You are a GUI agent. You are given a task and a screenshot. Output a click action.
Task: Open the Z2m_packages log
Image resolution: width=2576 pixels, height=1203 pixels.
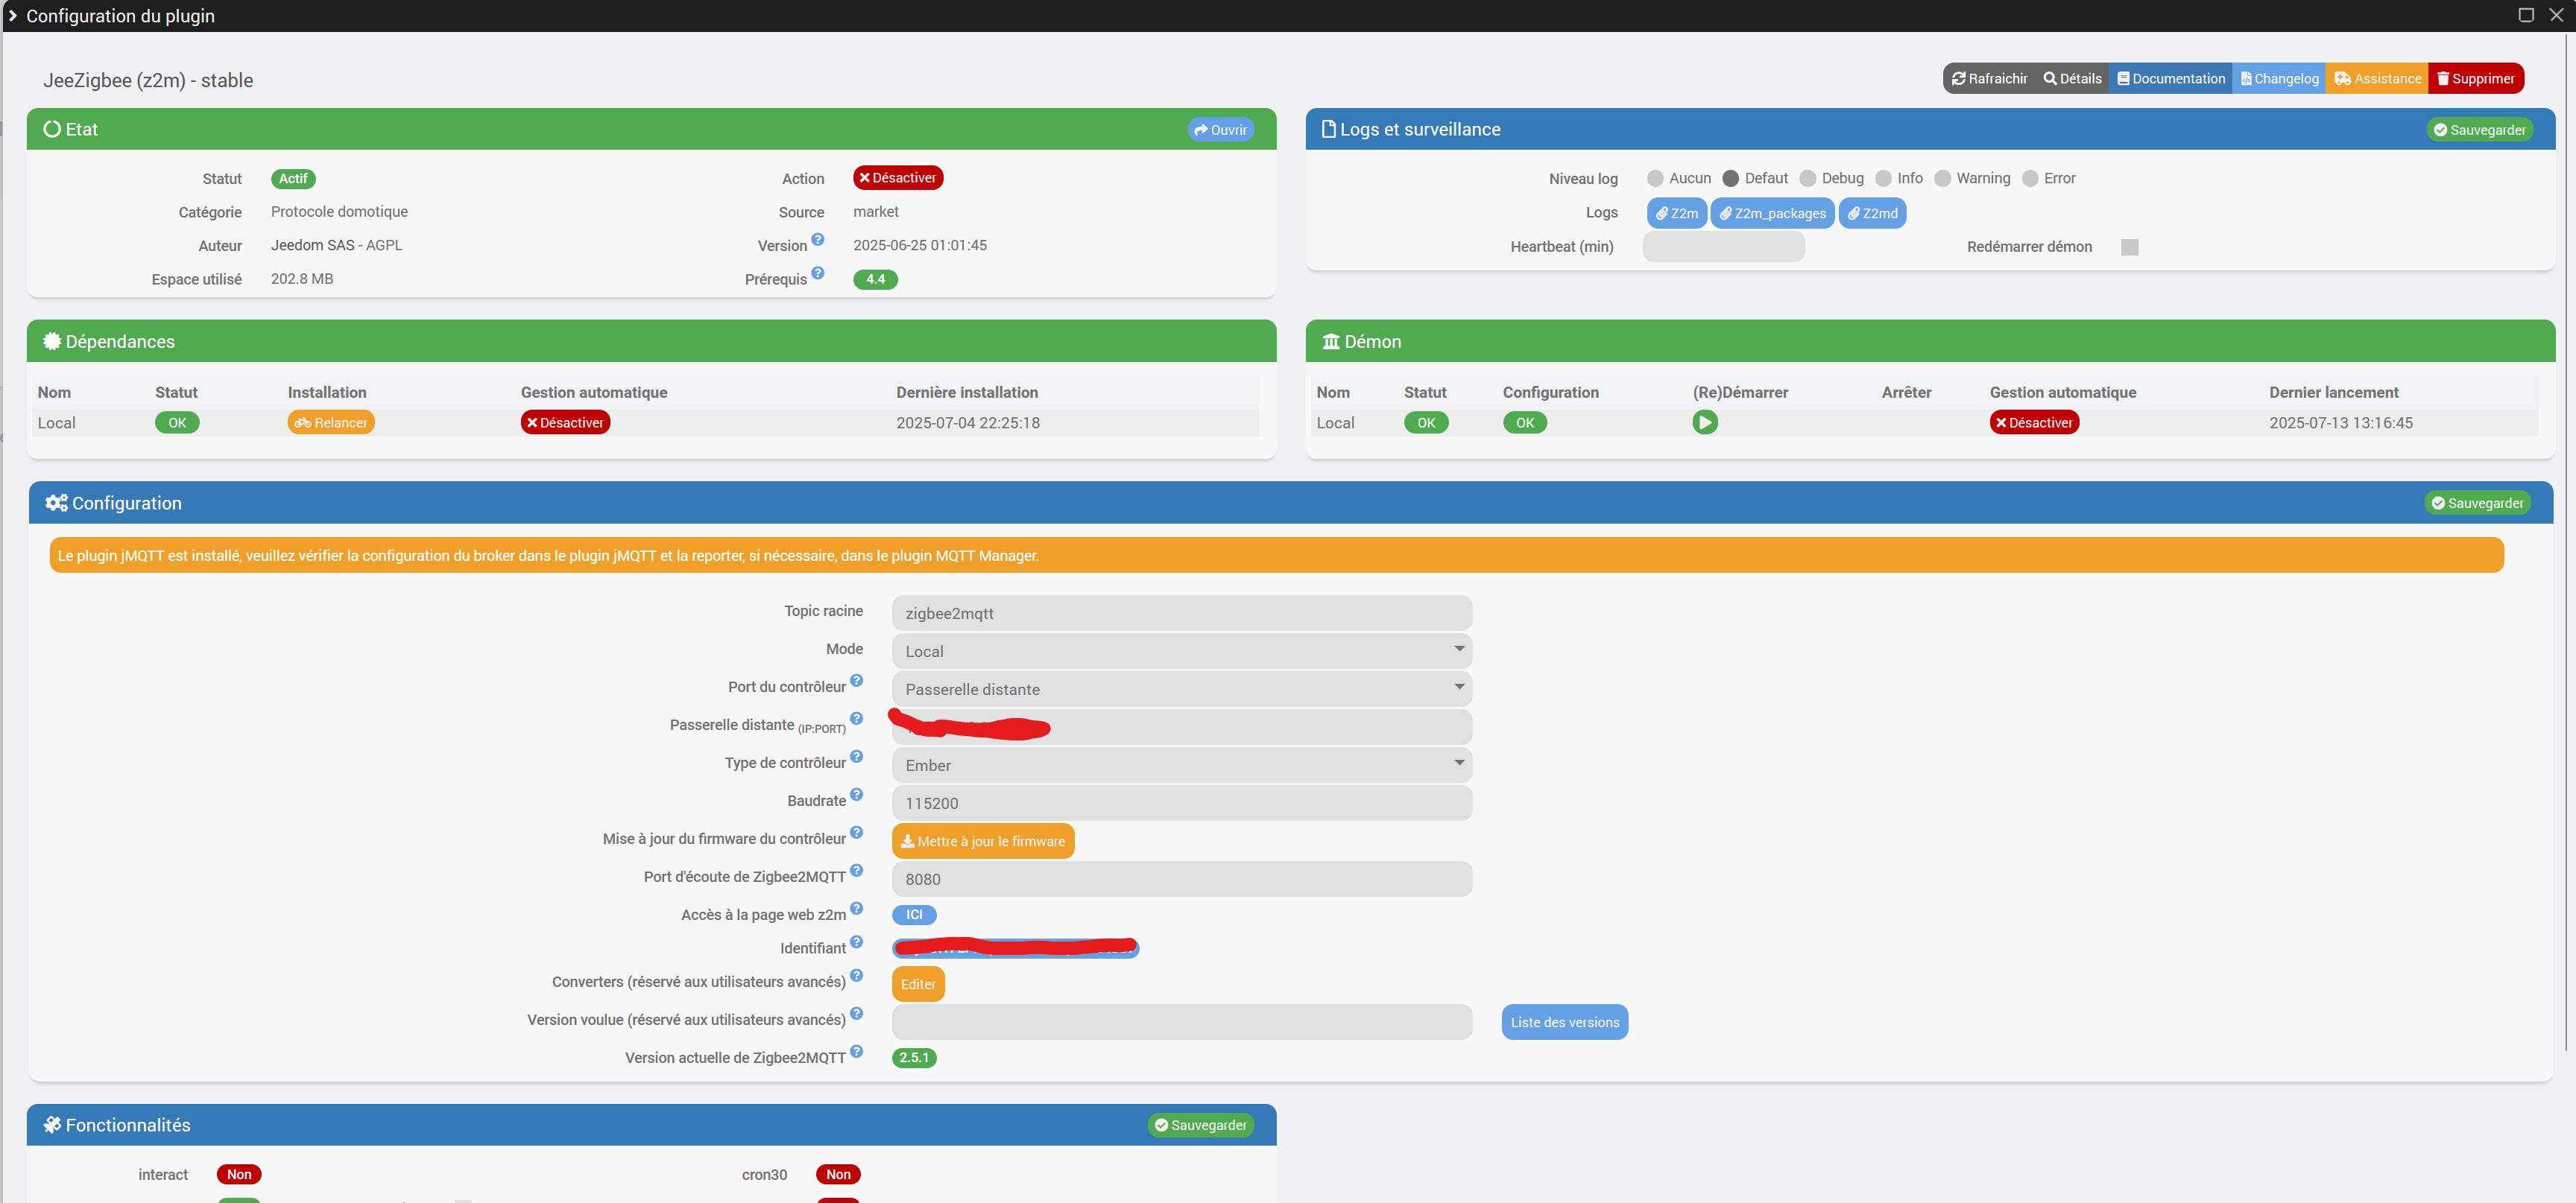(1772, 214)
